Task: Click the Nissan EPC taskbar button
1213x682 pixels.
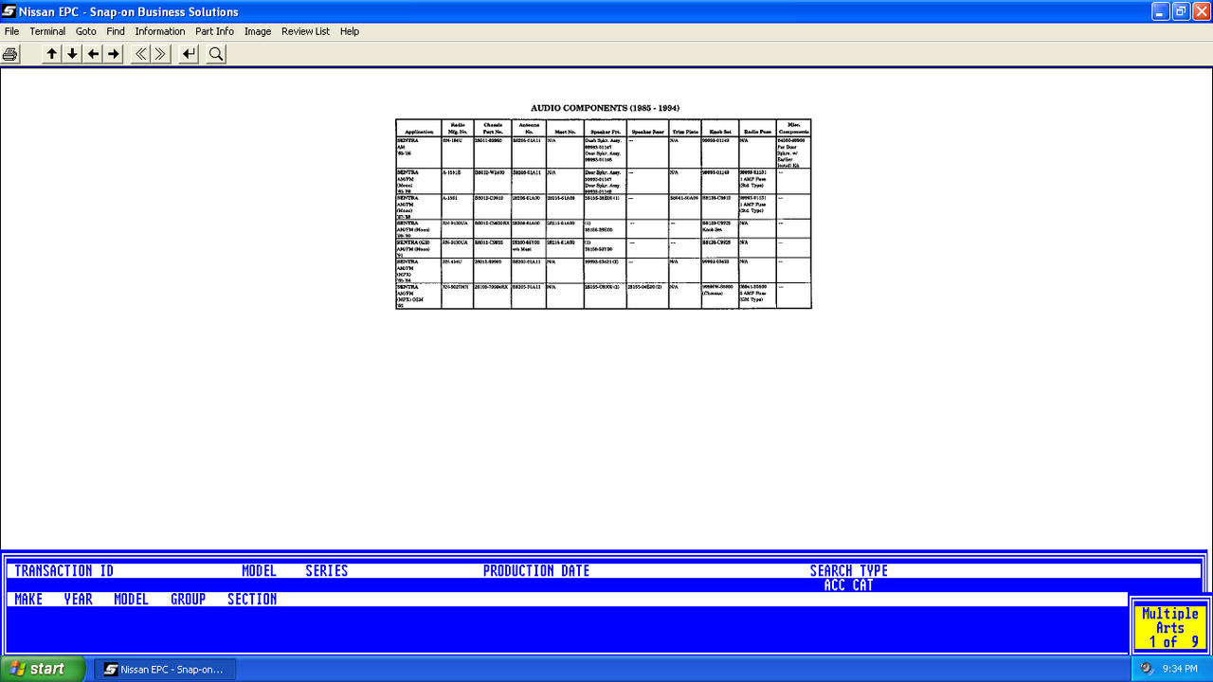Action: 165,669
